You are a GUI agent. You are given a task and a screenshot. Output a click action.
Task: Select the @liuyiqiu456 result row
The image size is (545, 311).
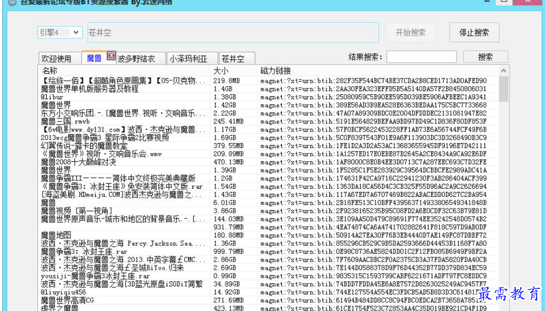pos(268,292)
